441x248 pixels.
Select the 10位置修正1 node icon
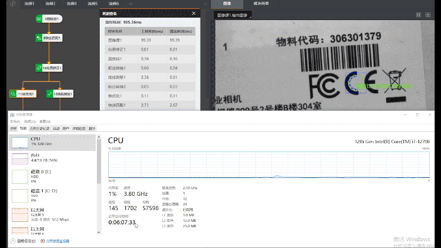(x=39, y=68)
